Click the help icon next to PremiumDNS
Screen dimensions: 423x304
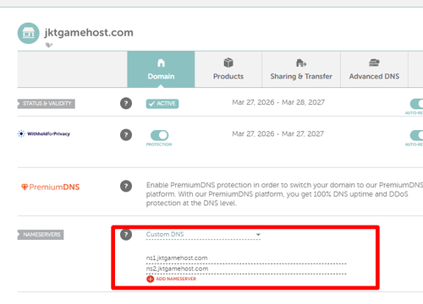(126, 186)
